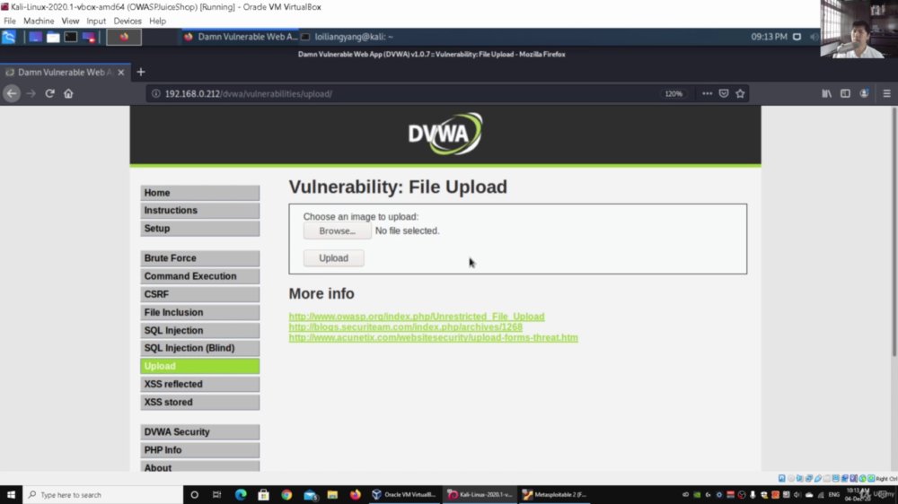This screenshot has width=898, height=504.
Task: Open OWASP Unrestricted File Upload link
Action: pyautogui.click(x=417, y=317)
